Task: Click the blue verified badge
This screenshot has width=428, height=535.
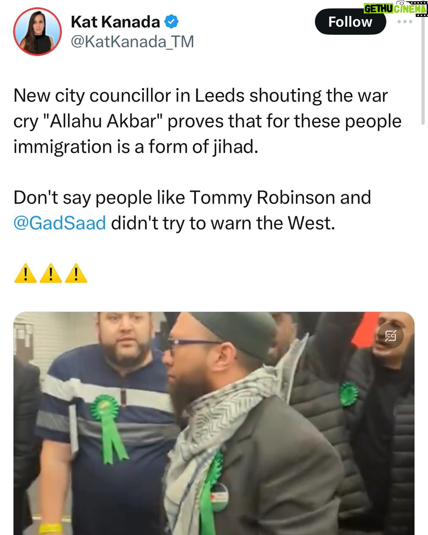Action: pos(171,22)
